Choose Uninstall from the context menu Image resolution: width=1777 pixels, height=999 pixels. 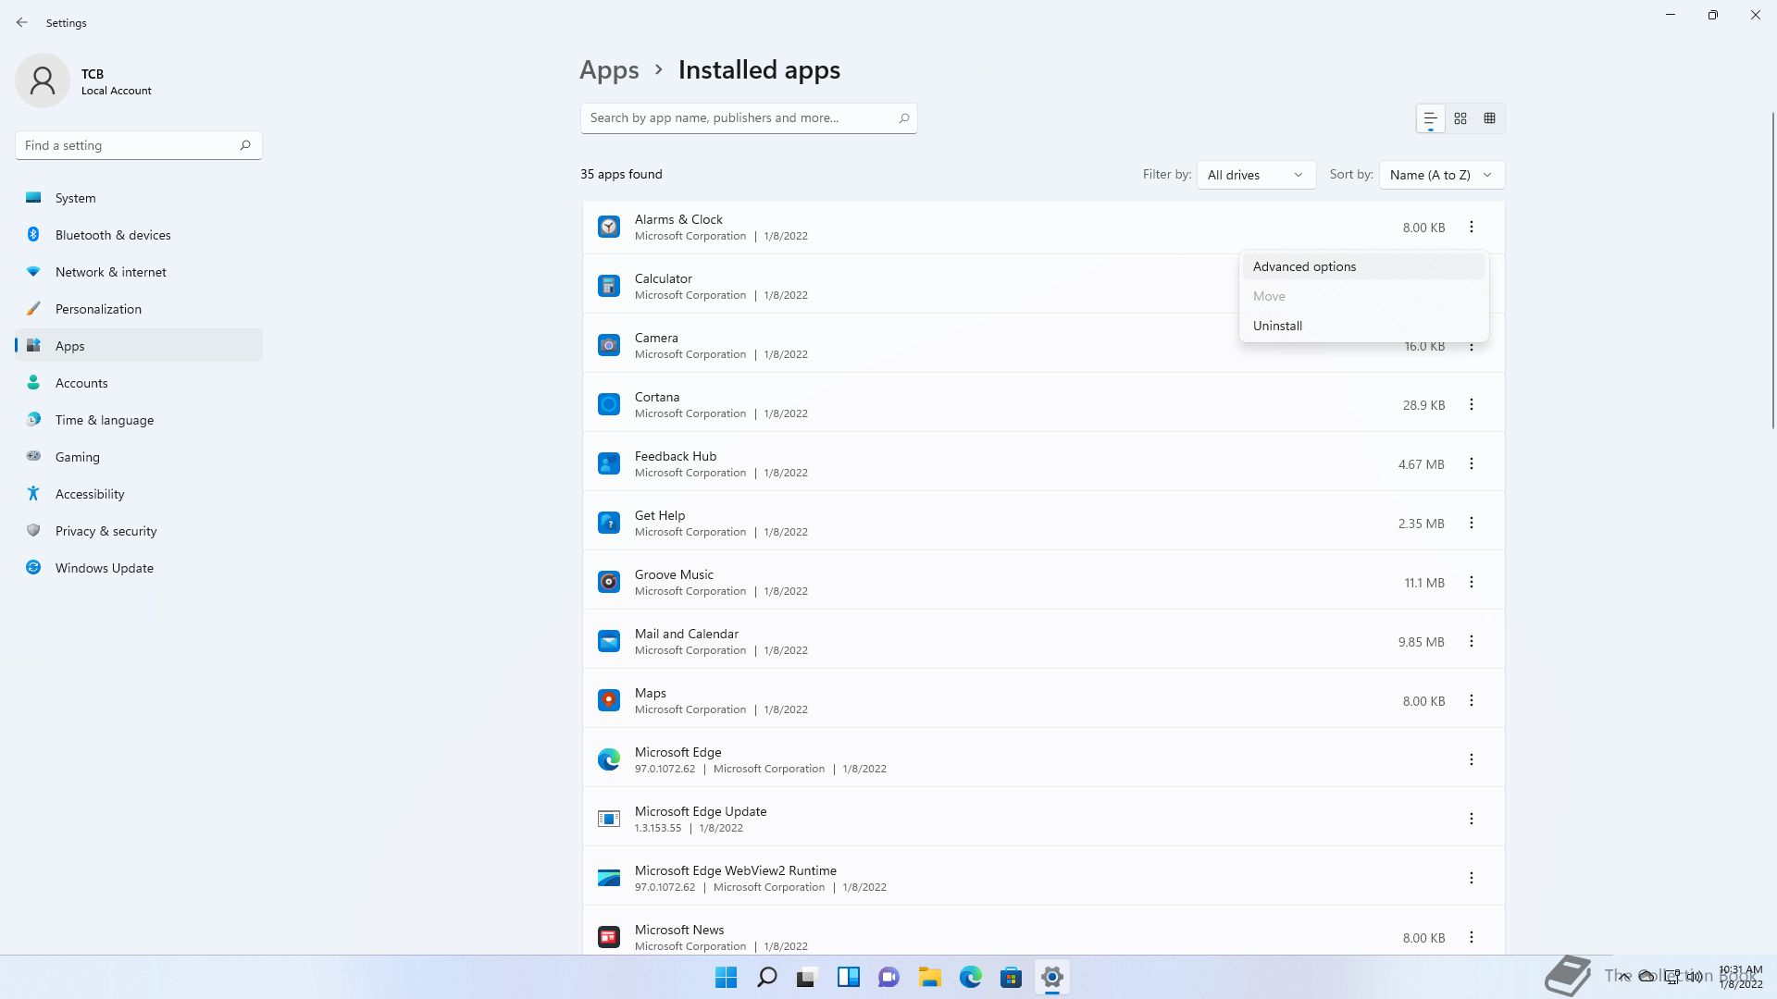coord(1363,326)
